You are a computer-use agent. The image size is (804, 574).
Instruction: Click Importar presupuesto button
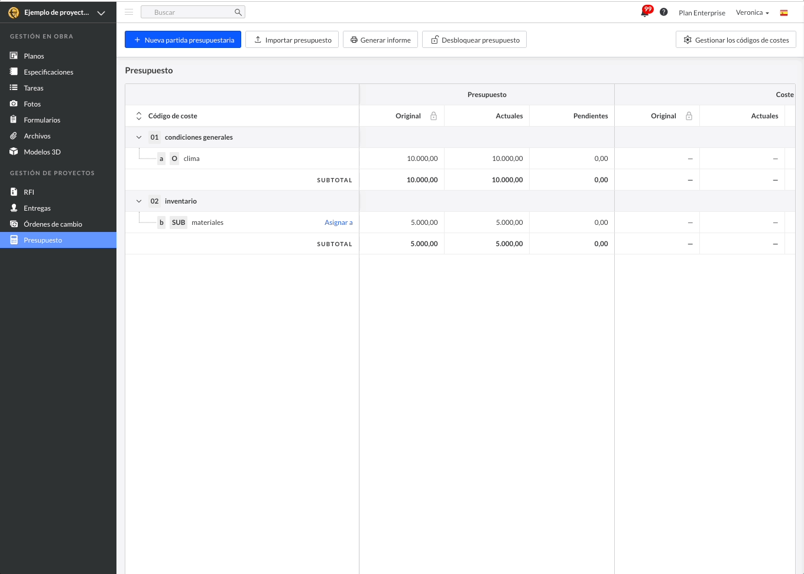pos(292,40)
